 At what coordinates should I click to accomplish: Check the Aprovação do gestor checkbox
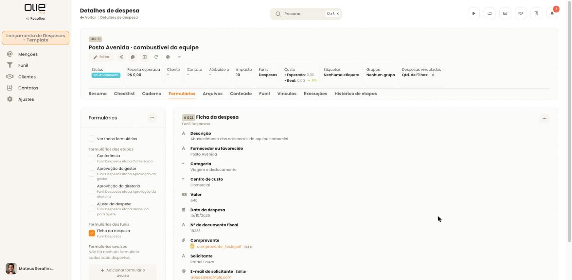(x=92, y=173)
